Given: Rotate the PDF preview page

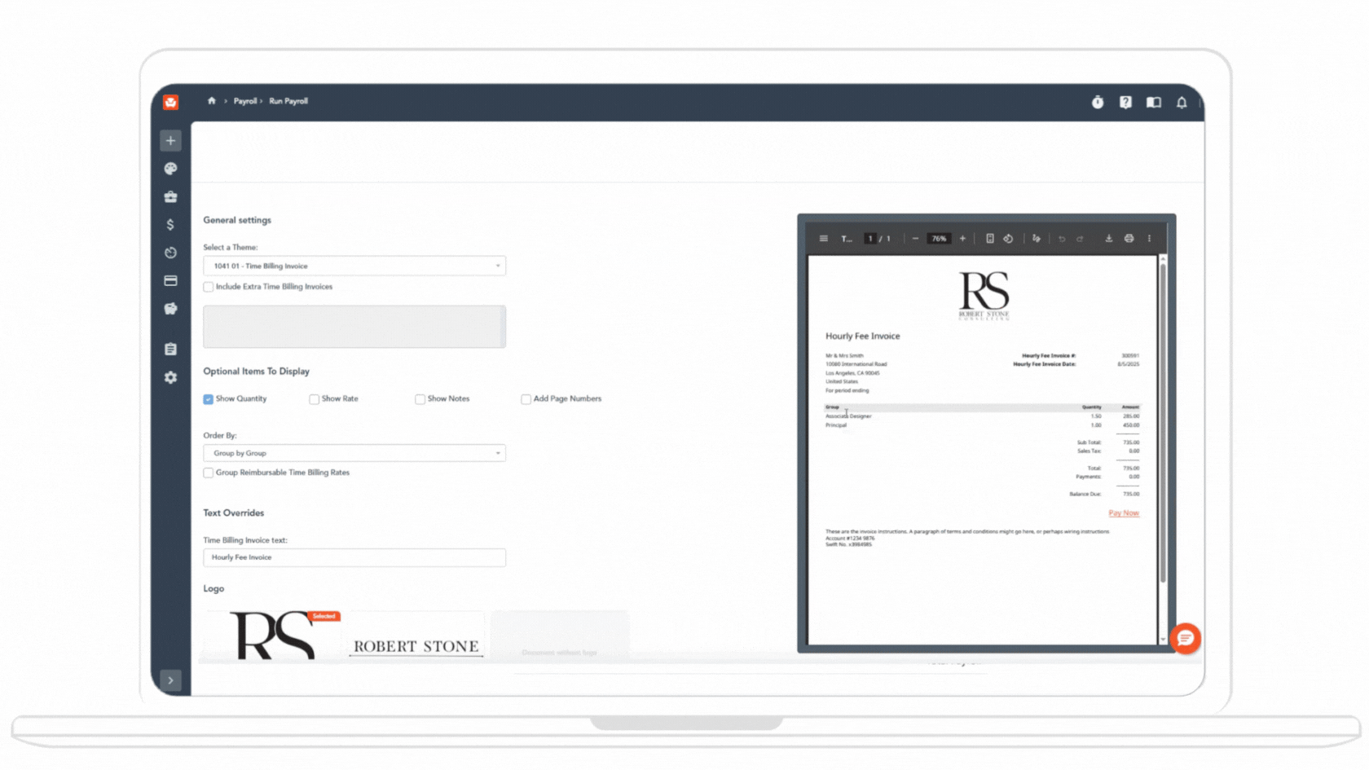Looking at the screenshot, I should click(1008, 239).
